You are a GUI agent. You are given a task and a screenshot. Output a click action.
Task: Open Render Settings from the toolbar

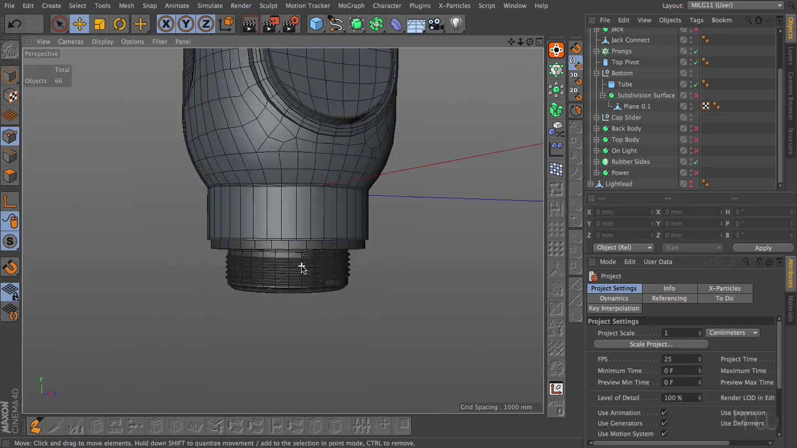coord(291,24)
